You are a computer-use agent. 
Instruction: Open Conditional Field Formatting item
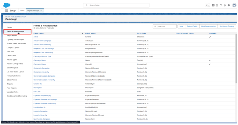[x=17, y=96]
